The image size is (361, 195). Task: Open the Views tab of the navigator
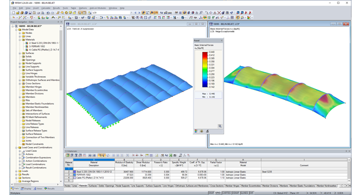coord(38,188)
